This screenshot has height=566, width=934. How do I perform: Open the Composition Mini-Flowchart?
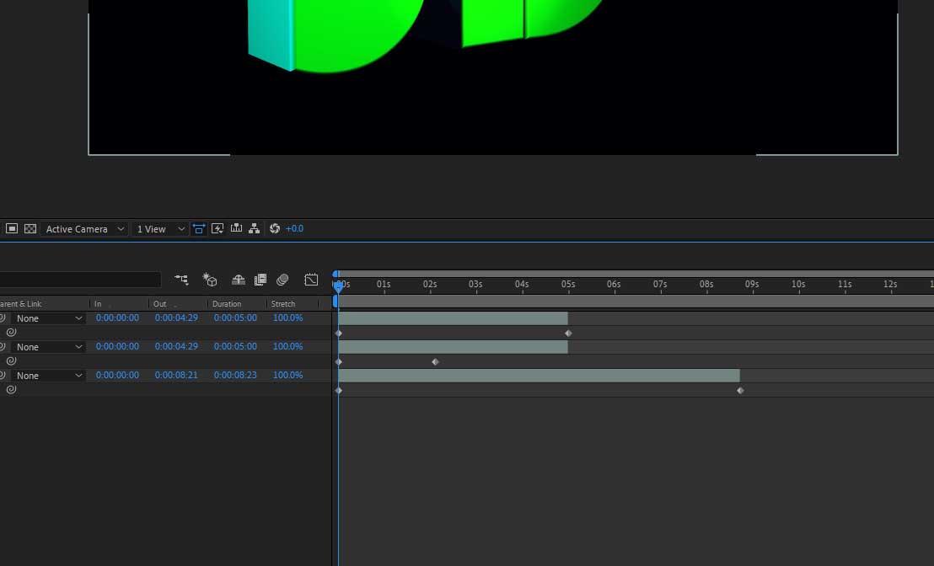point(255,228)
